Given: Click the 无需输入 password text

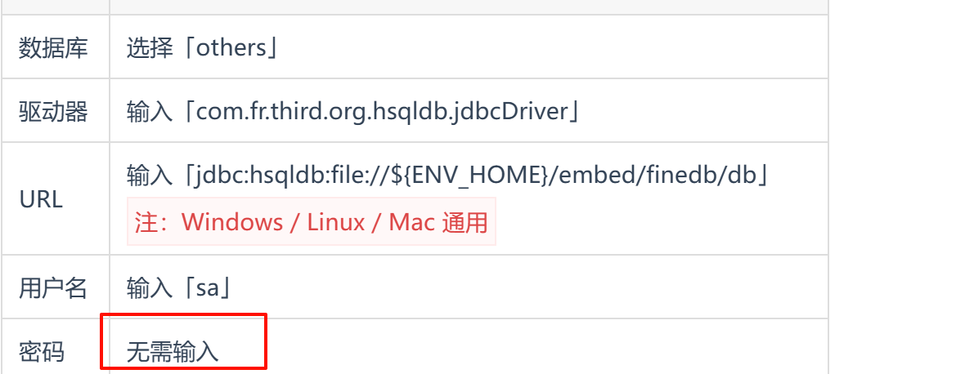Looking at the screenshot, I should click(173, 353).
